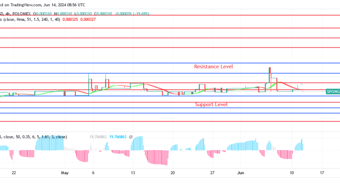Click the blue horizontal line below Resistance Level
The height and width of the screenshot is (189, 340).
tap(170, 73)
